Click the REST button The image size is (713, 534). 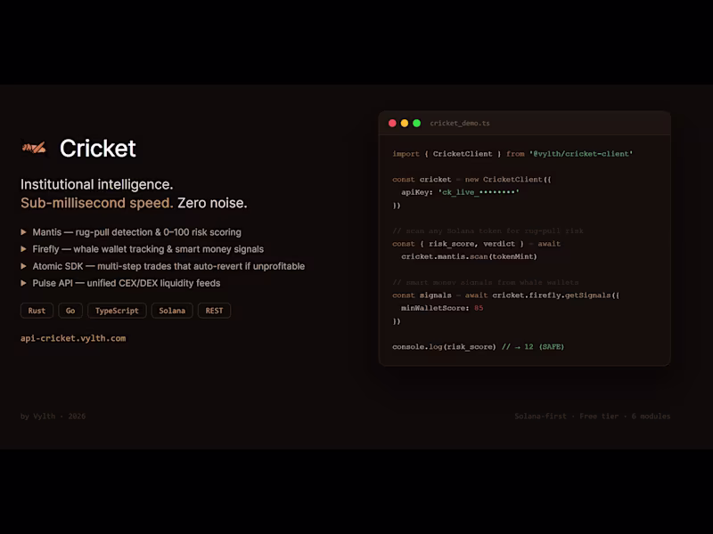(214, 311)
